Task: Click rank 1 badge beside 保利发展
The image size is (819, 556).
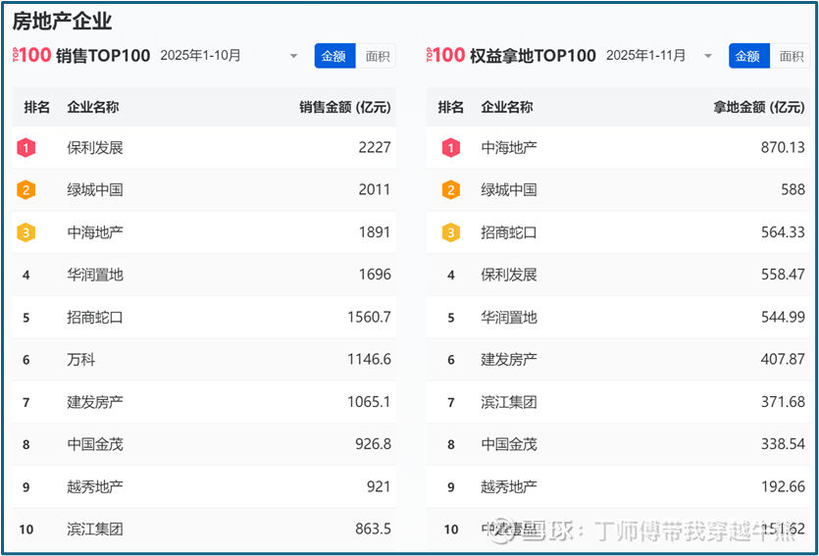Action: [x=26, y=148]
